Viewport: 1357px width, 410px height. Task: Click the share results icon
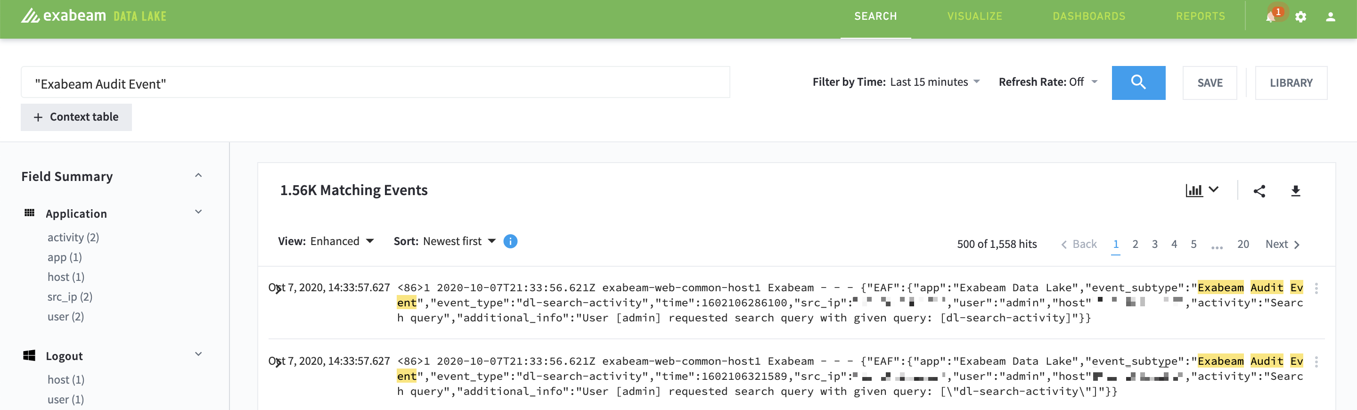pos(1259,191)
